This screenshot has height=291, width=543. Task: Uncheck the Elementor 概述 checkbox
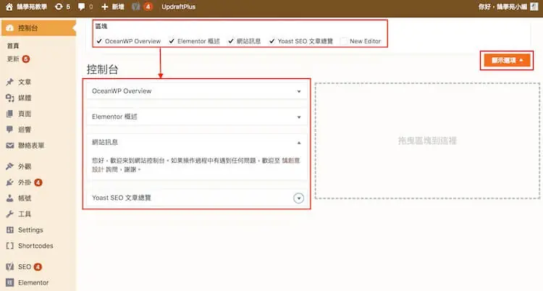click(x=172, y=41)
